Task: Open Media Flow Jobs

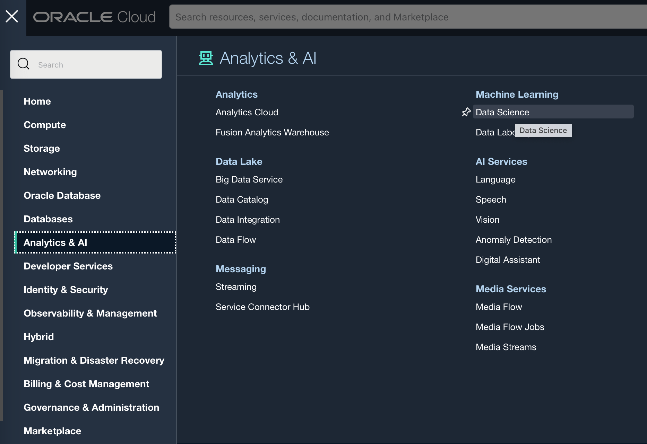Action: [x=510, y=327]
